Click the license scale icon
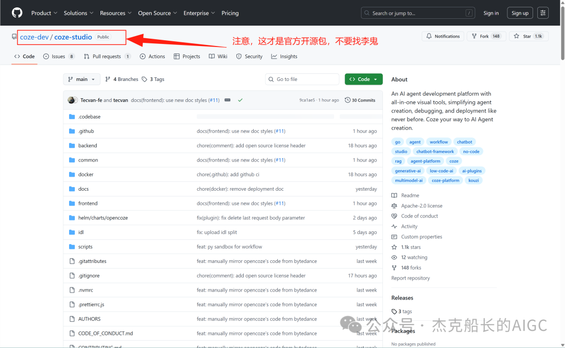Image resolution: width=565 pixels, height=348 pixels. (x=394, y=206)
